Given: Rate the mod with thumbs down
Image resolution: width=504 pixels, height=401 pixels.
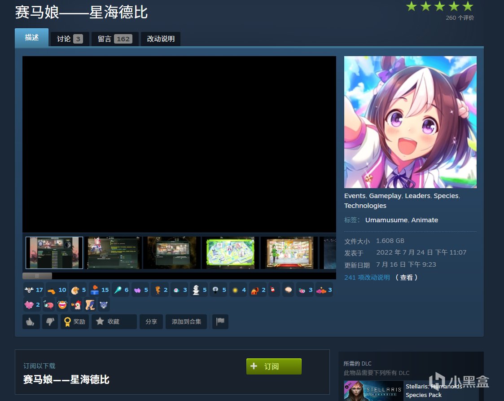Looking at the screenshot, I should 50,322.
